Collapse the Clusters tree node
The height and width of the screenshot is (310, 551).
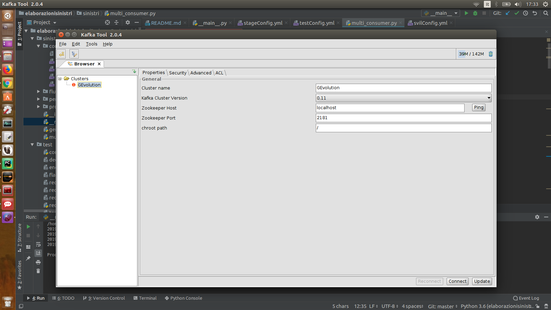(60, 79)
